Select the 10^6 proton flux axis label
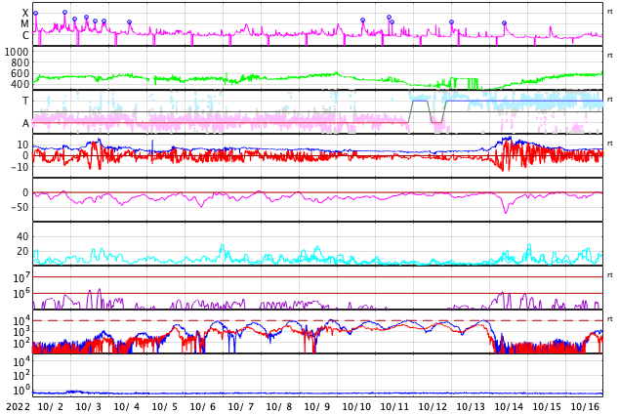This screenshot has width=619, height=414. click(21, 294)
